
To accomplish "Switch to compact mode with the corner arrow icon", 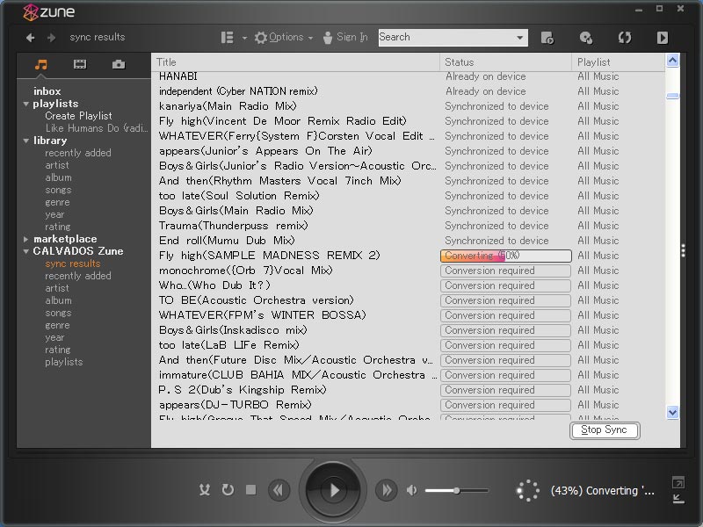I will pyautogui.click(x=678, y=499).
